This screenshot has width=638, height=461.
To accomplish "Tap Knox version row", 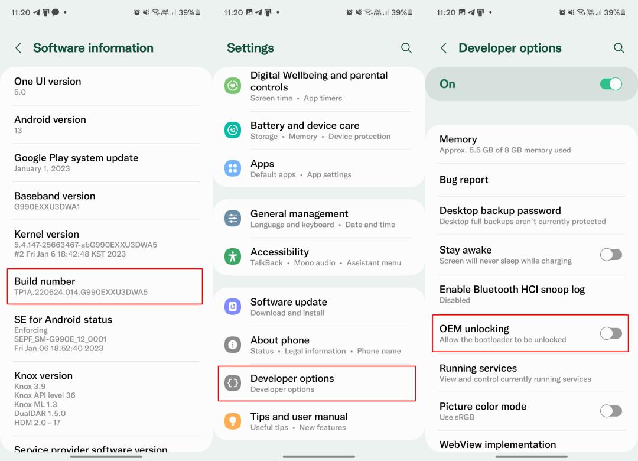I will click(106, 398).
